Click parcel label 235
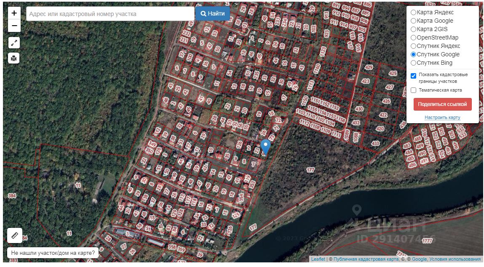 257,75
